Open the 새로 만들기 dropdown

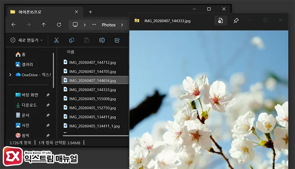[27, 40]
